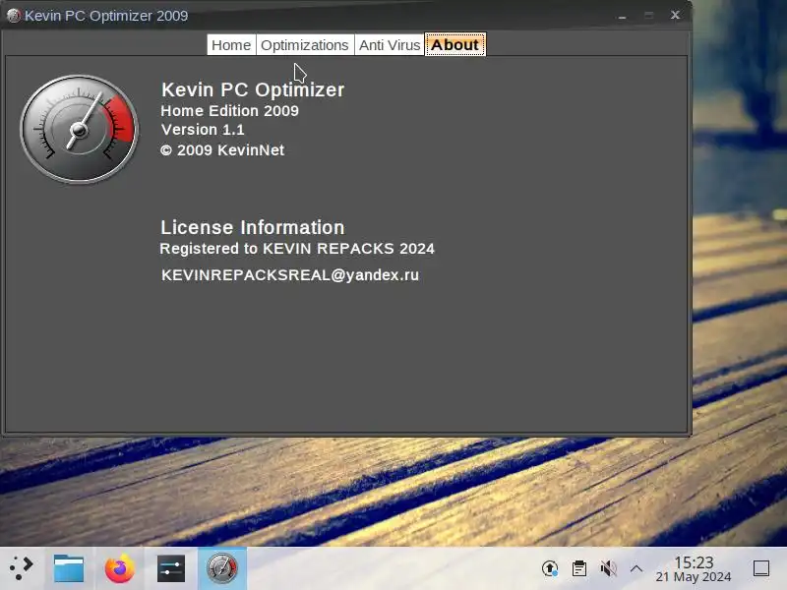The image size is (787, 590).
Task: Click the '© 2009 KevinNet' copyright text
Action: pyautogui.click(x=222, y=150)
